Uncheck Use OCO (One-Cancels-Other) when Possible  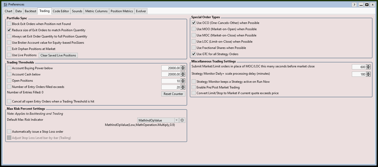(194, 23)
